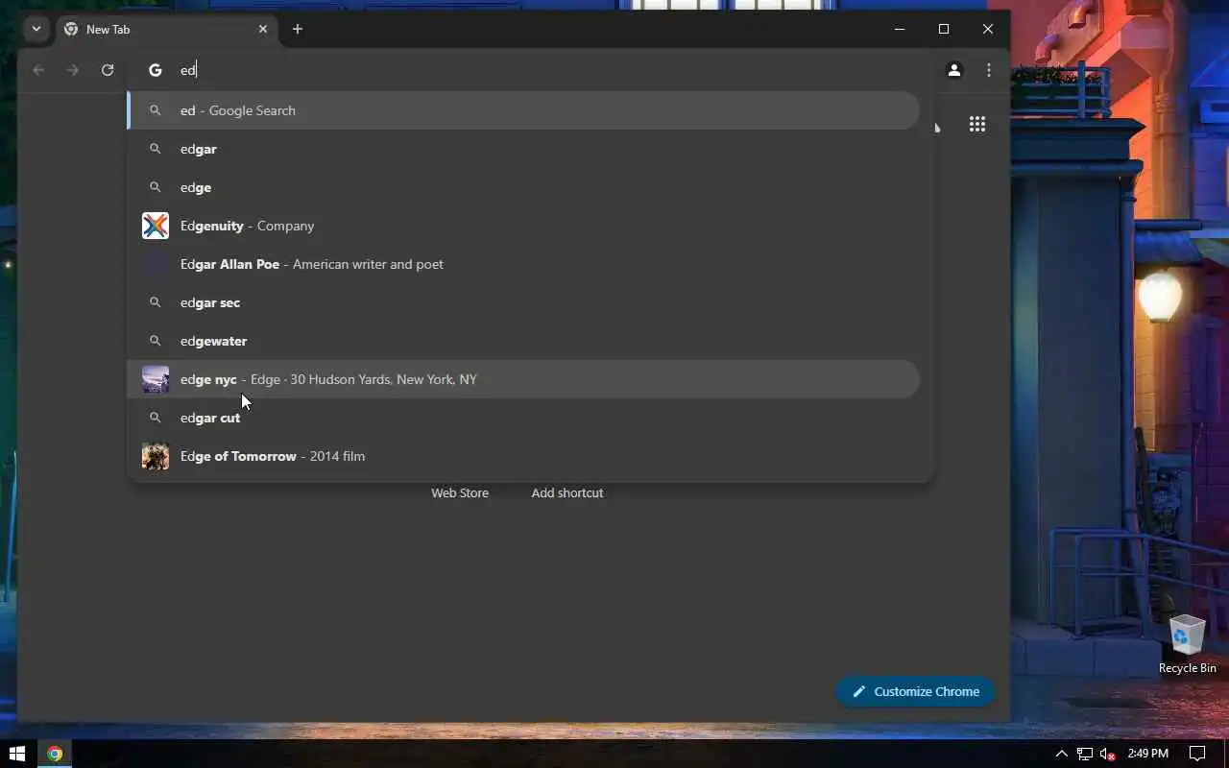
Task: Click the reload page icon
Action: [x=108, y=70]
